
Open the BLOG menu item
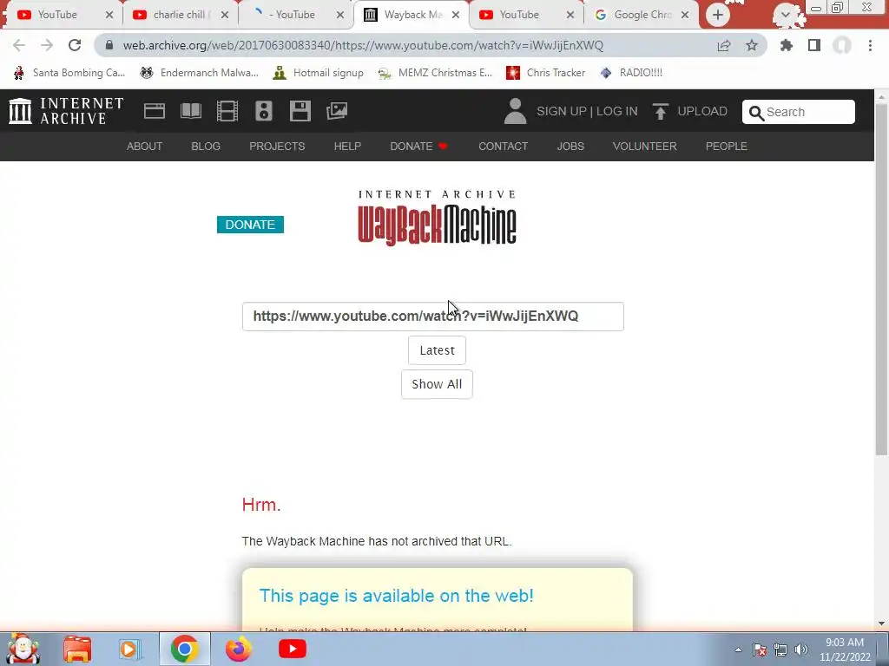[x=206, y=146]
